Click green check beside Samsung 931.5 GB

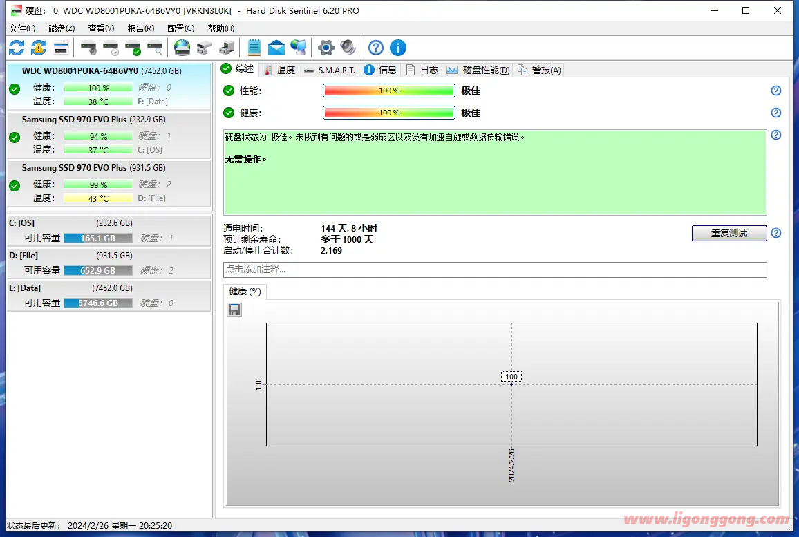tap(15, 186)
